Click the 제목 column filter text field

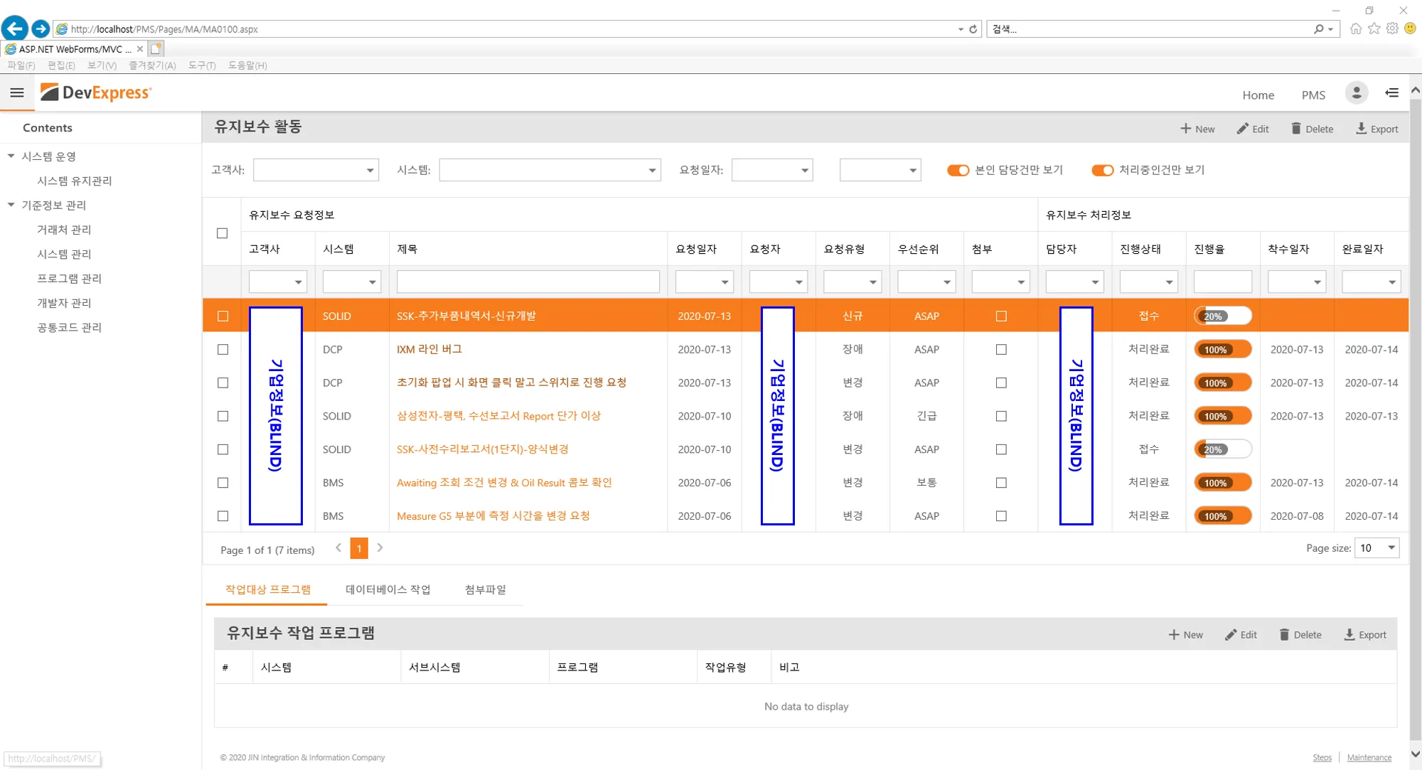pos(528,282)
